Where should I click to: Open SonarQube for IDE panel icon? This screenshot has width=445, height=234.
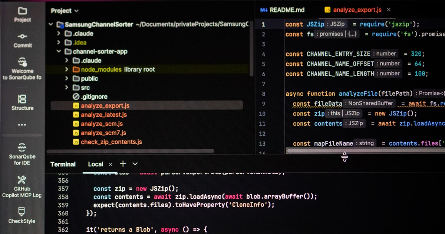coord(22,147)
